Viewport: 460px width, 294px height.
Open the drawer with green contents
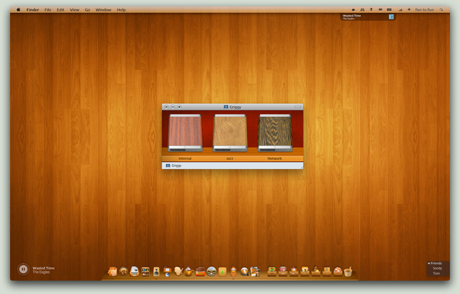point(272,272)
